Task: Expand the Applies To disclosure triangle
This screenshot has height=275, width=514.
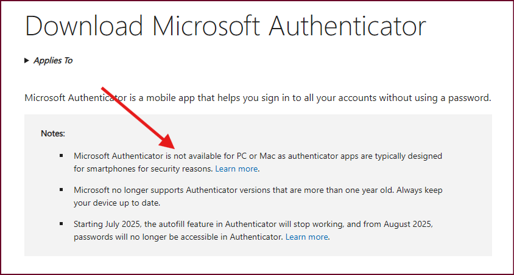Action: 27,61
